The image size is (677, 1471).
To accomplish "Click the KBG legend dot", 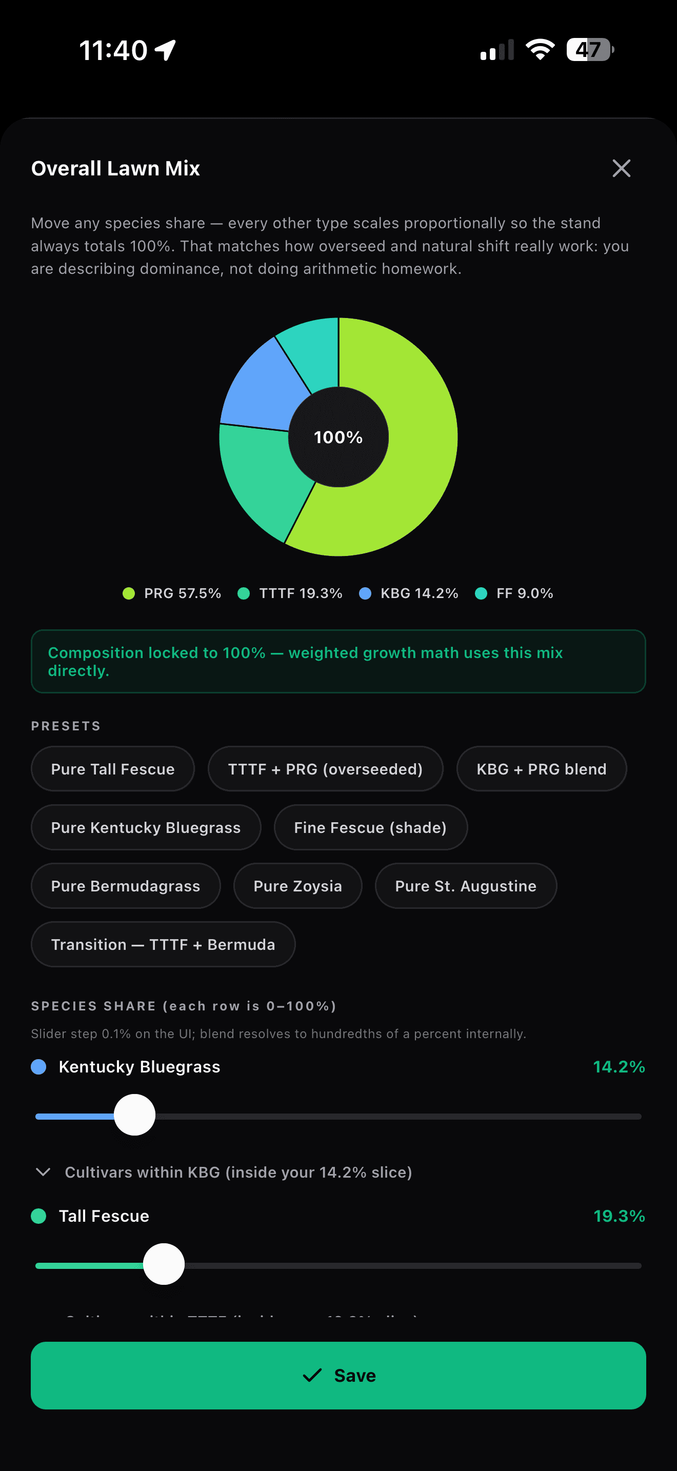I will pyautogui.click(x=365, y=593).
